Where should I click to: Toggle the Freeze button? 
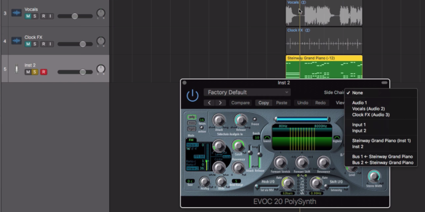(x=255, y=119)
